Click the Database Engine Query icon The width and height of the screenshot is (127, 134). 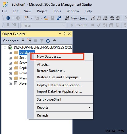tap(93, 18)
